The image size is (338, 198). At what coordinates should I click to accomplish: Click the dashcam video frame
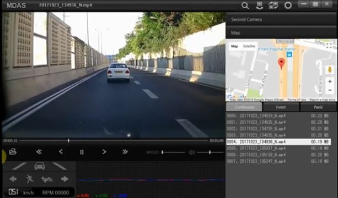(x=114, y=75)
